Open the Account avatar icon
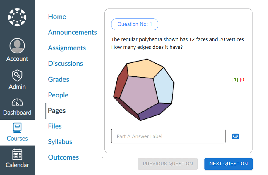268x175 pixels. coord(17,46)
